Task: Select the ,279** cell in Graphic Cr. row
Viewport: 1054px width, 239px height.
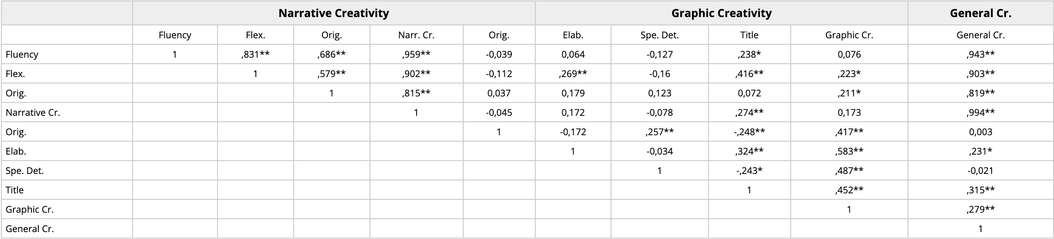Action: point(980,209)
